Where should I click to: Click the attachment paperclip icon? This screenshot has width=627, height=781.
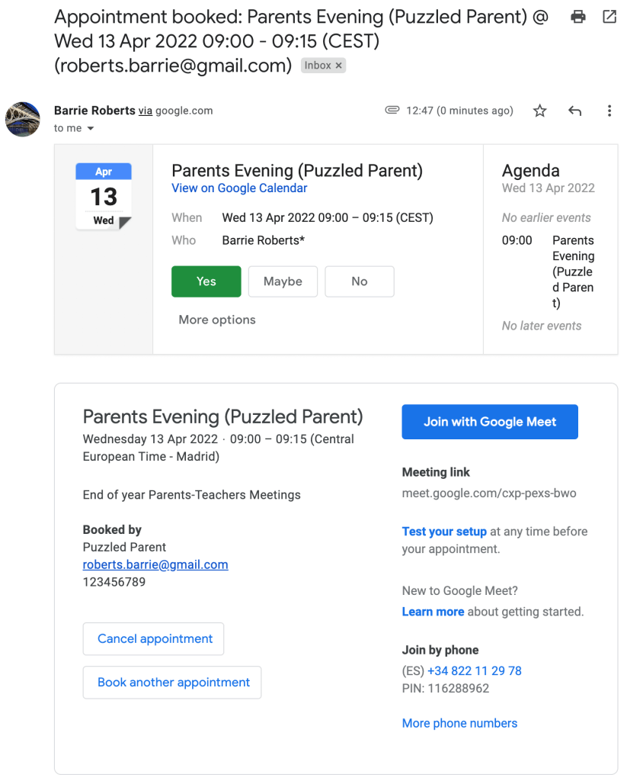point(392,111)
